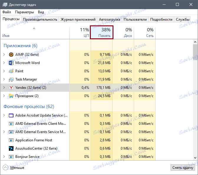The image size is (198, 175).
Task: Sort by the Диск column header
Action: 123,33
